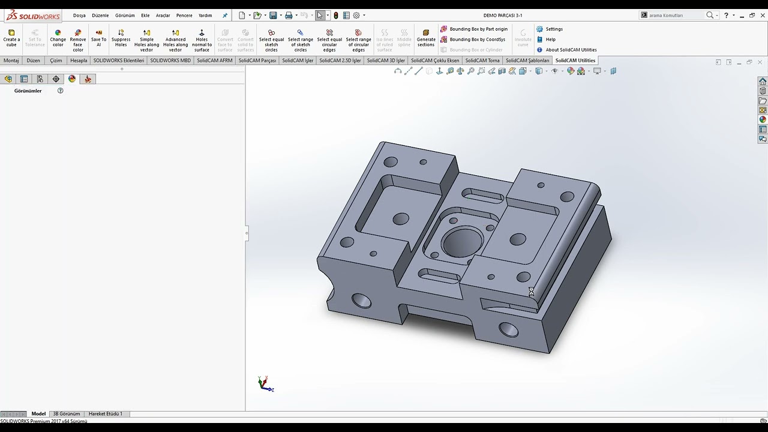
Task: Switch to SolidCAM Torna tab
Action: coord(482,61)
